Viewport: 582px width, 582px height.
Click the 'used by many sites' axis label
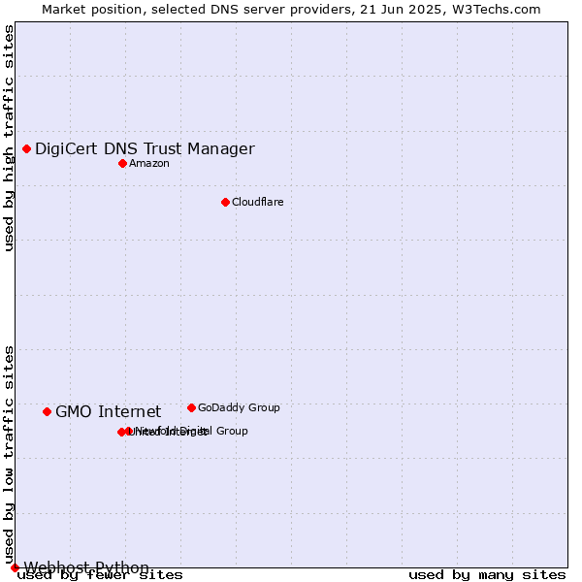click(487, 575)
